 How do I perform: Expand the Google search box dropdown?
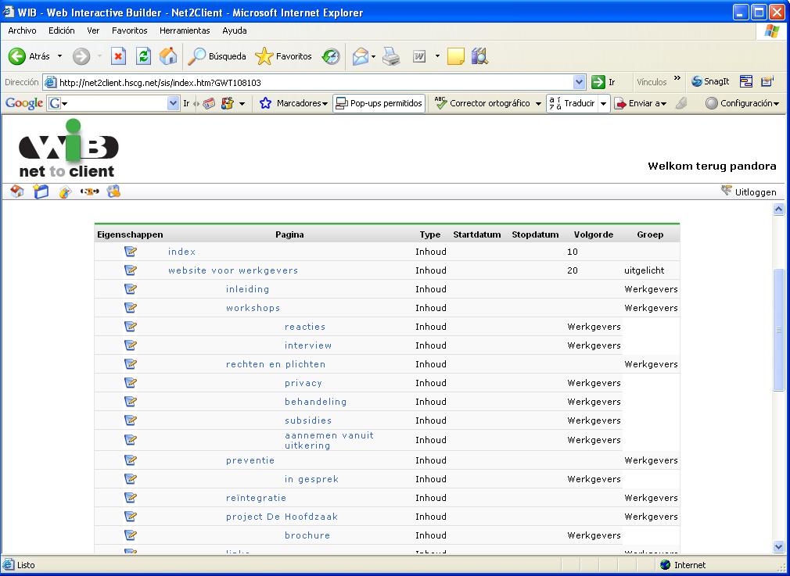[173, 103]
